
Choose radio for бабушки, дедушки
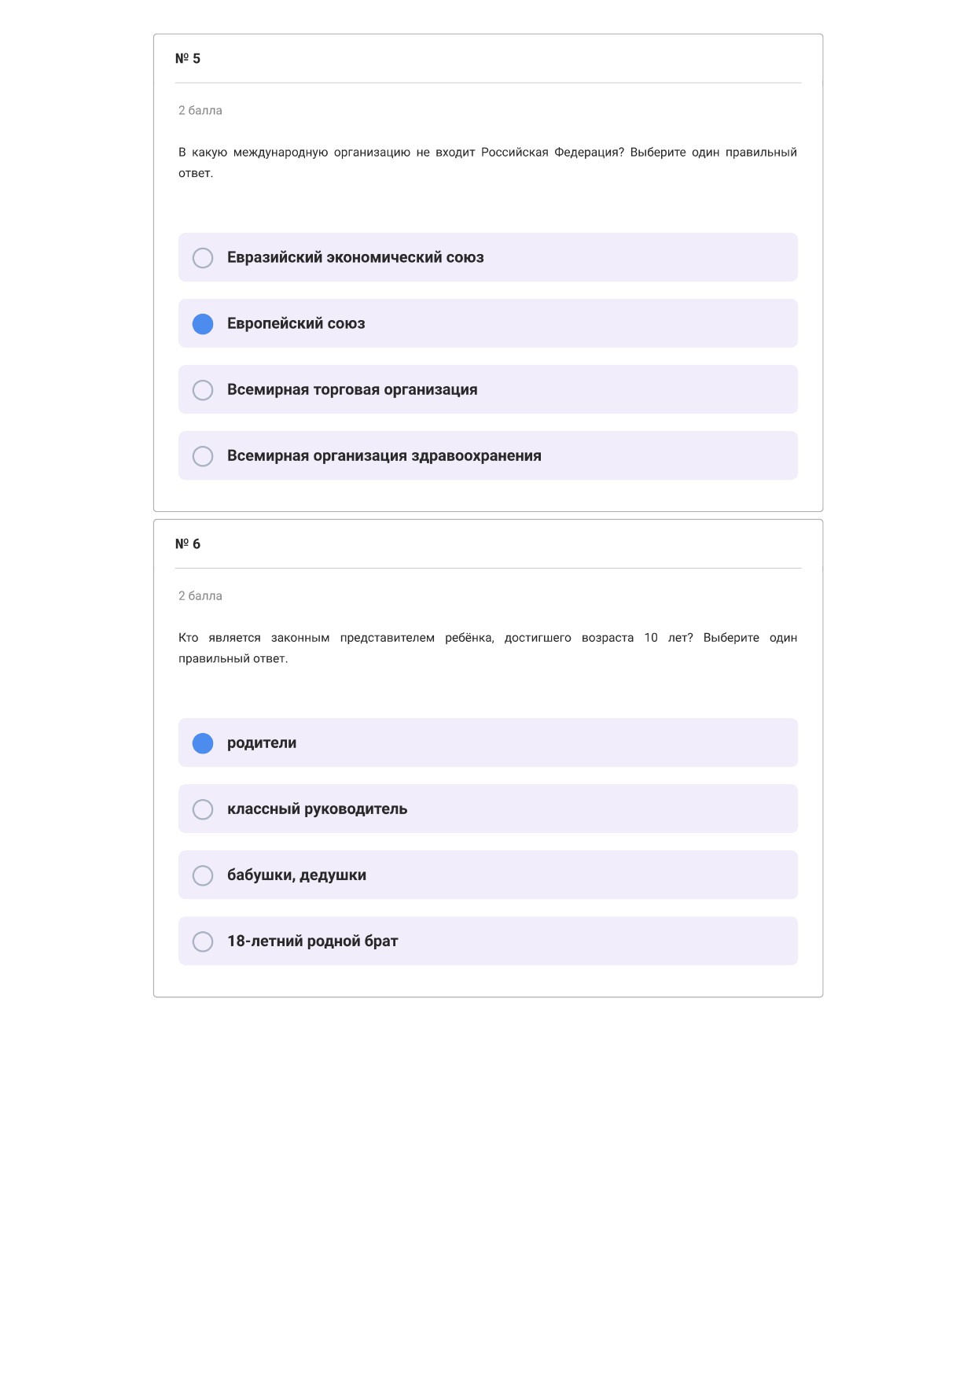[x=203, y=875]
